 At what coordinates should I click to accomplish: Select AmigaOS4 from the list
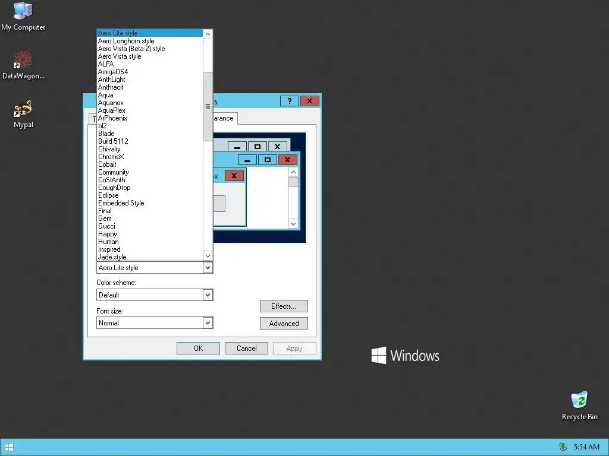point(149,72)
